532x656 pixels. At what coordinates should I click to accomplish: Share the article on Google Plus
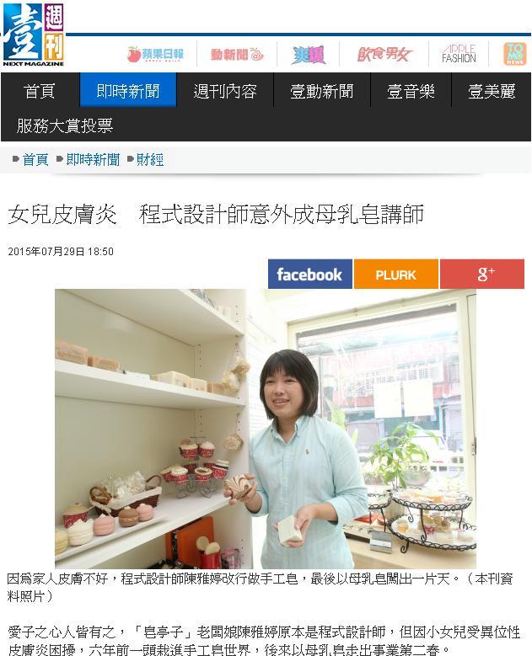[482, 274]
